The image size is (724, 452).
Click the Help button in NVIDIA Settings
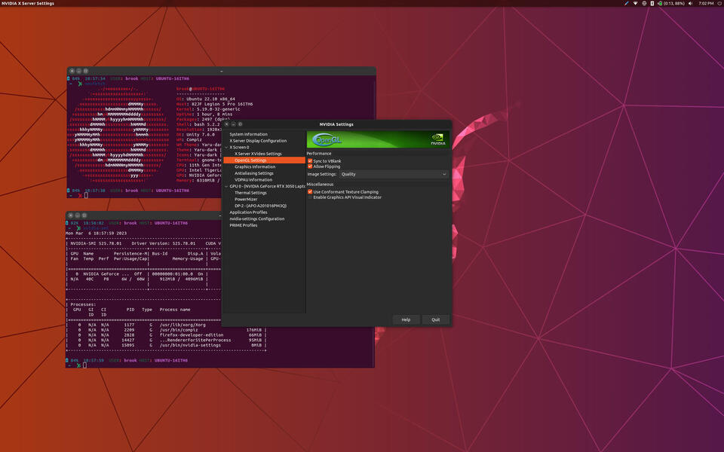tap(406, 319)
